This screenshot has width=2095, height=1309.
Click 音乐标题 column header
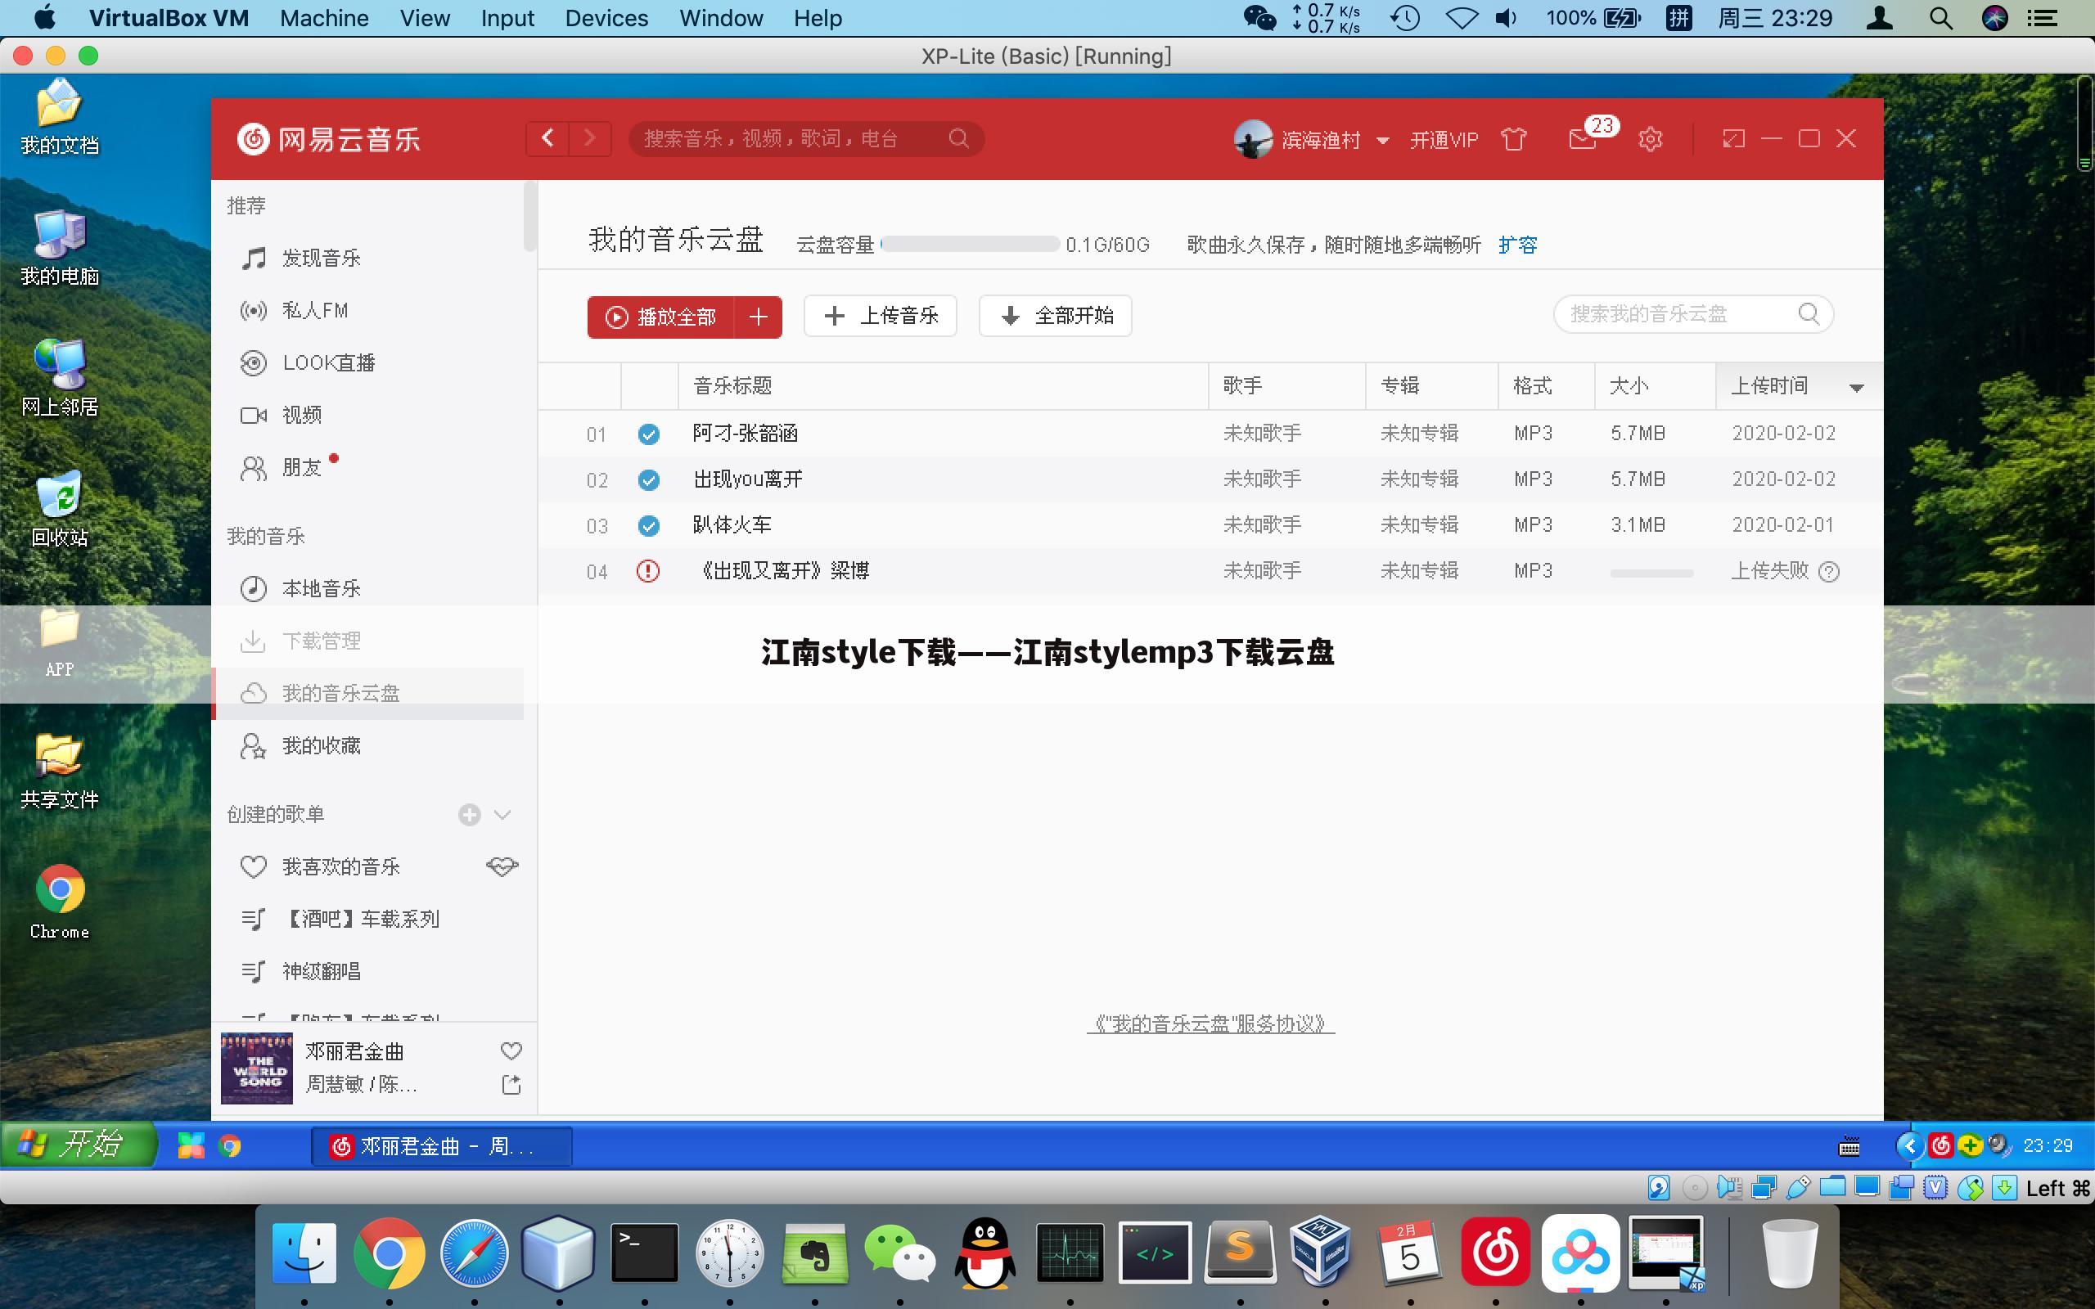pyautogui.click(x=942, y=386)
